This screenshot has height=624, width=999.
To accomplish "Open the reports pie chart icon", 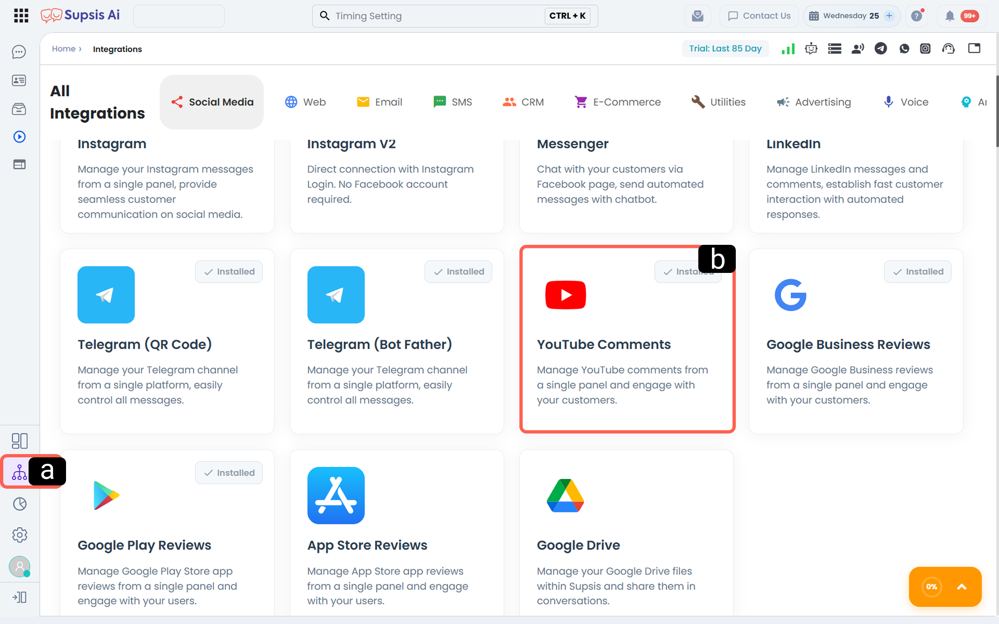I will coord(20,504).
